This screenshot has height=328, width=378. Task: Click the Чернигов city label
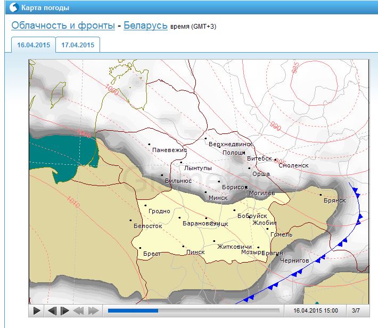[x=294, y=260]
